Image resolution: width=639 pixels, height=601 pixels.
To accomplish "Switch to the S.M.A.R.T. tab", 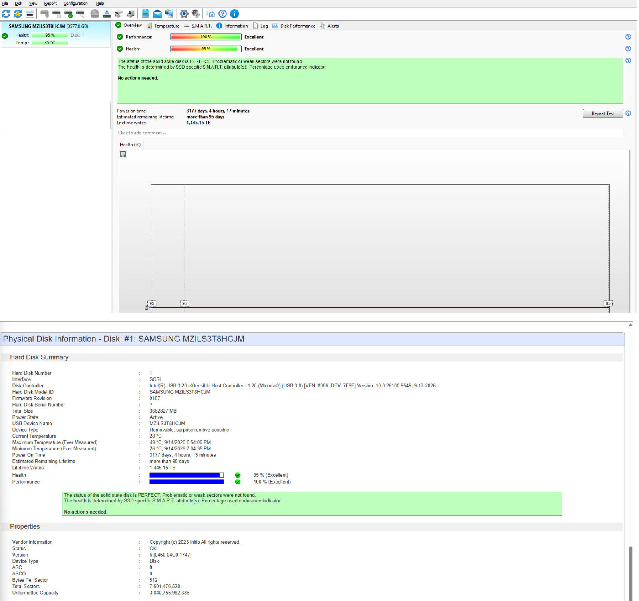I will (x=198, y=26).
